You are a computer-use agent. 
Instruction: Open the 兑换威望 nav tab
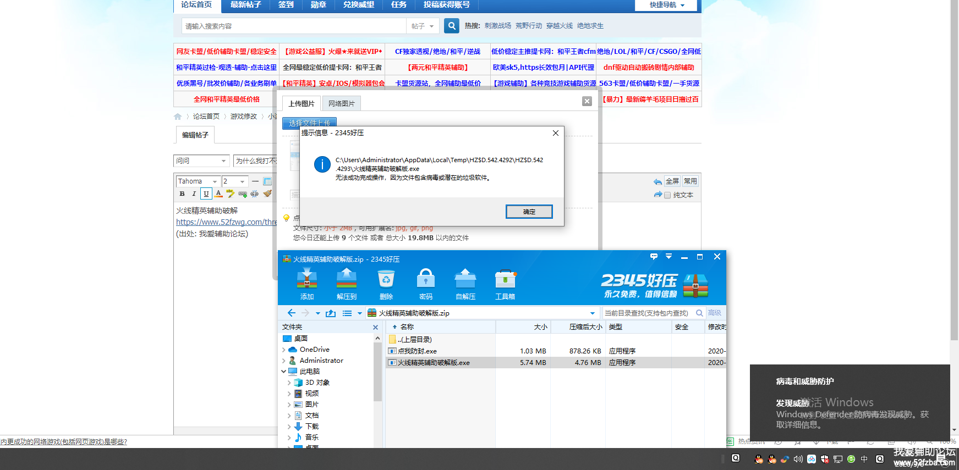(x=359, y=5)
